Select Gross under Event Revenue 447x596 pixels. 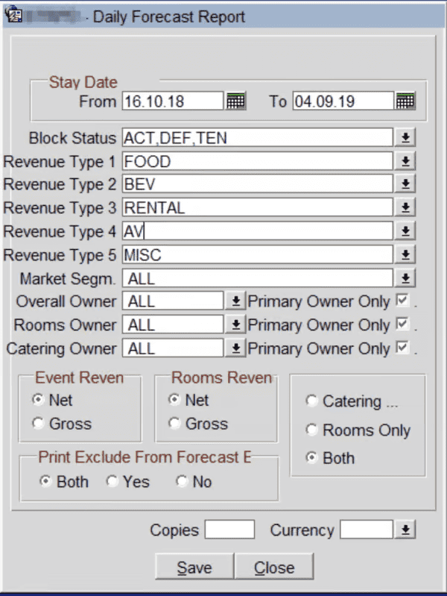38,424
